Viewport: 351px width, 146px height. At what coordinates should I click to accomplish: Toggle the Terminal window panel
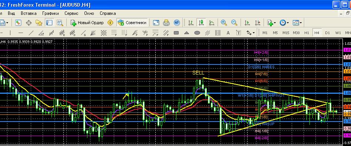coord(49,23)
